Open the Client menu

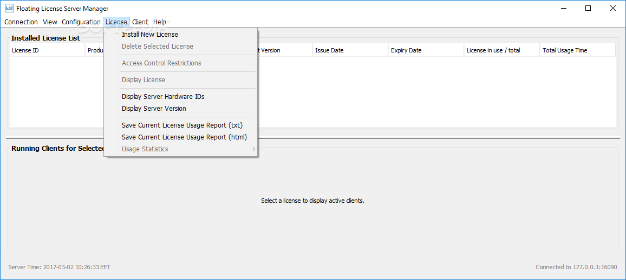coord(140,22)
